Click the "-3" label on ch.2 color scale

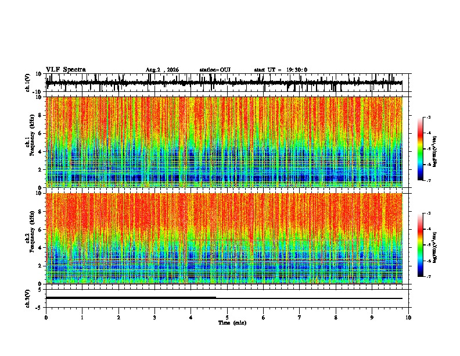[428, 213]
